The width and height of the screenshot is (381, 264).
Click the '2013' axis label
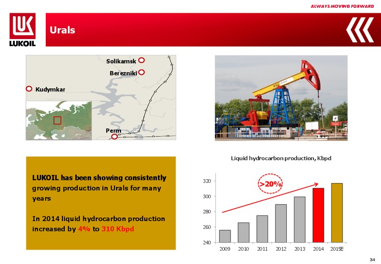tap(300, 249)
